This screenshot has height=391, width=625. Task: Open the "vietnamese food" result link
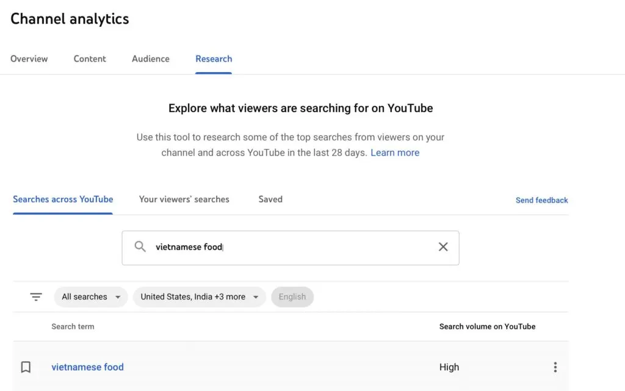(x=87, y=367)
